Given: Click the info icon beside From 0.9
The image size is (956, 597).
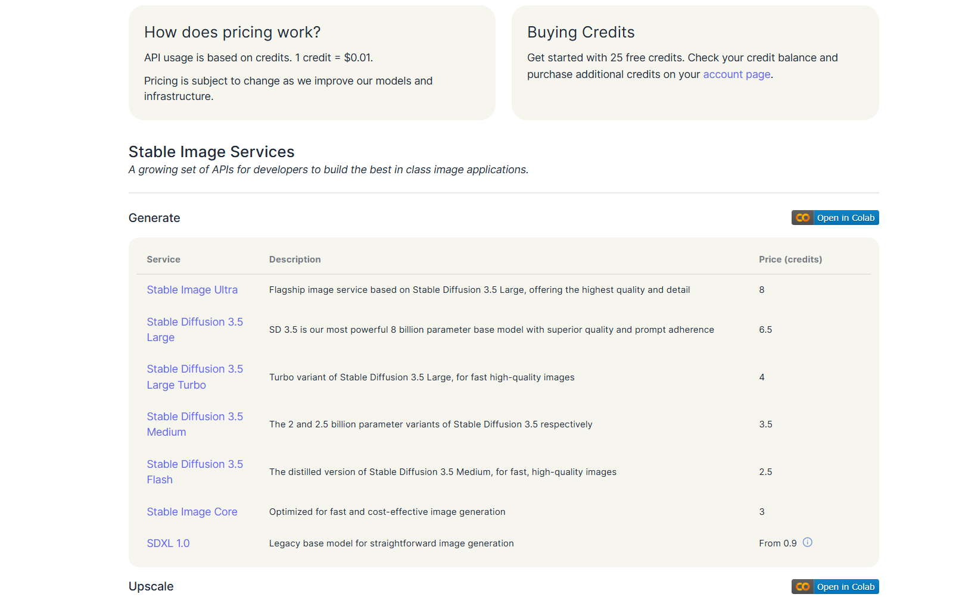Looking at the screenshot, I should click(x=807, y=542).
